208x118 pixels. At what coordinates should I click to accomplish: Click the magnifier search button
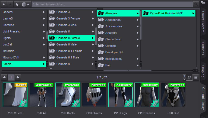(196, 4)
